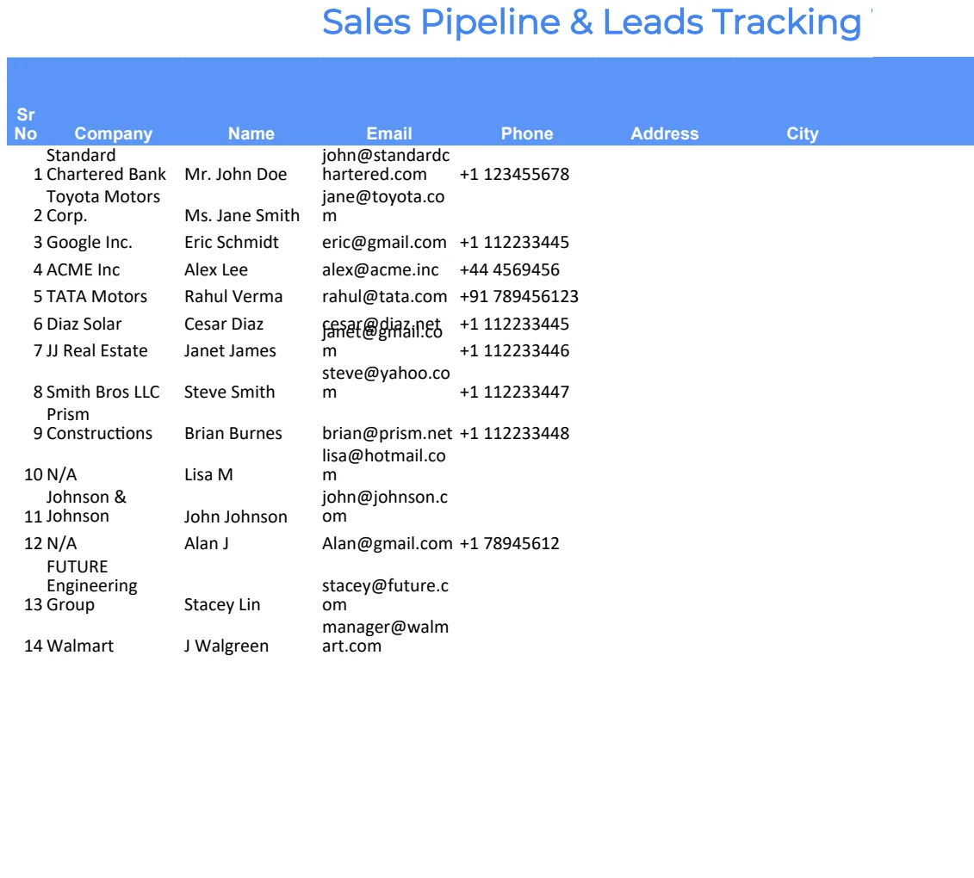Image resolution: width=974 pixels, height=878 pixels.
Task: Click the steve@yahoo.com email cell
Action: [386, 382]
